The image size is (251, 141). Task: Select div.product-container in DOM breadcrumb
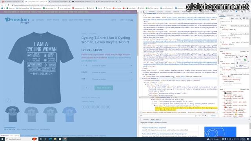click(x=195, y=112)
